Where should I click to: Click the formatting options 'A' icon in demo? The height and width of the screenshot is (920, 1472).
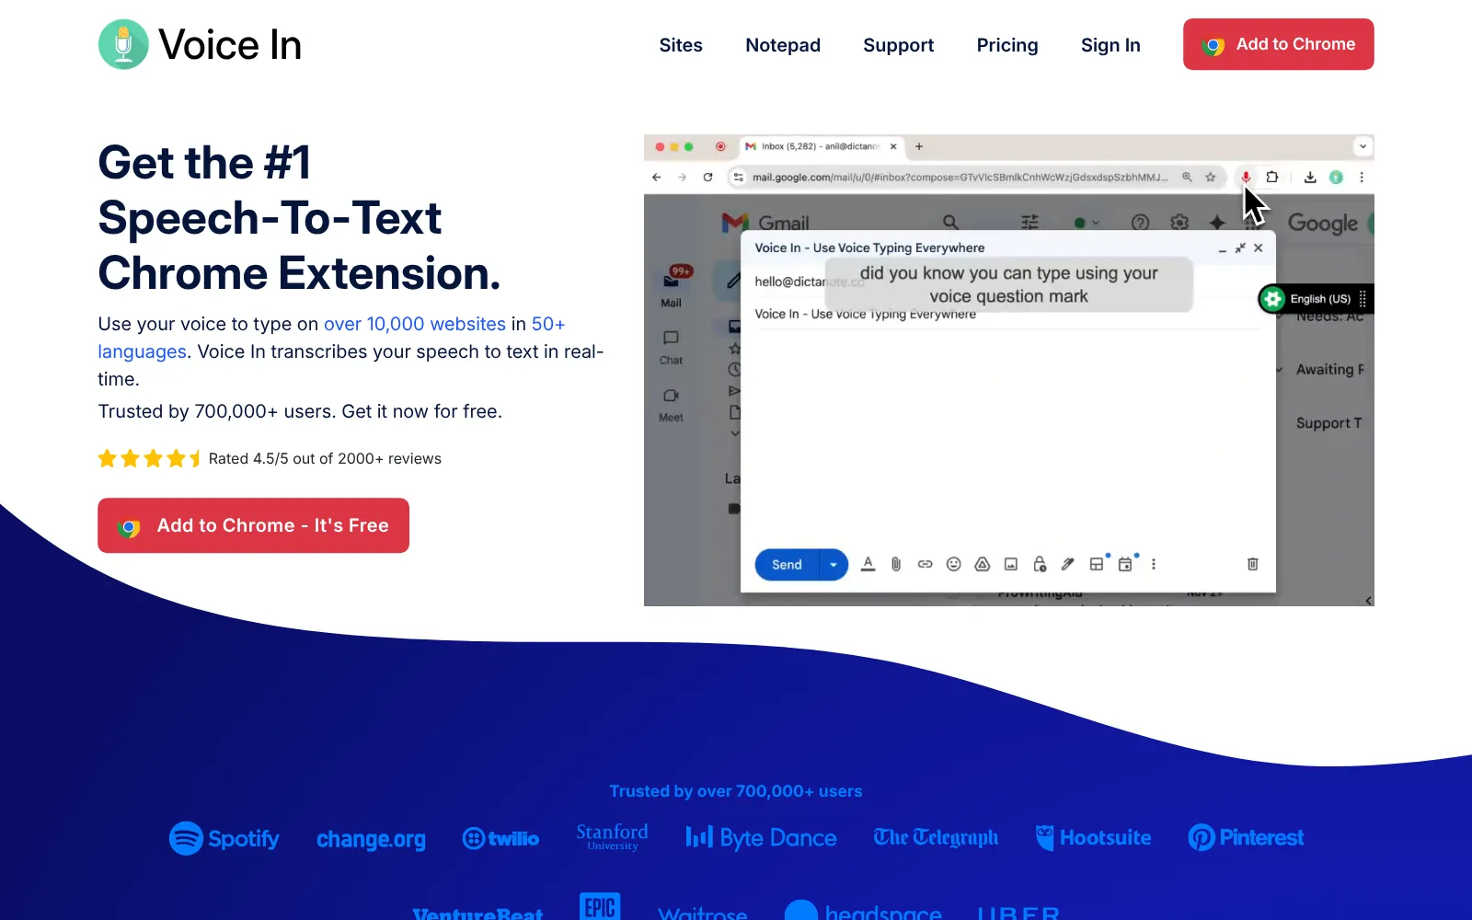pyautogui.click(x=868, y=564)
